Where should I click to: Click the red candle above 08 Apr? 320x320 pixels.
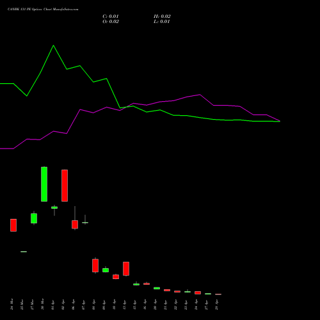pyautogui.click(x=95, y=266)
